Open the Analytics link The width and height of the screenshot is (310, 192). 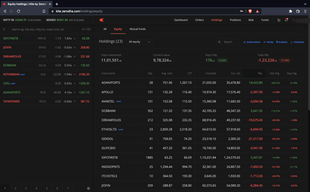click(282, 42)
